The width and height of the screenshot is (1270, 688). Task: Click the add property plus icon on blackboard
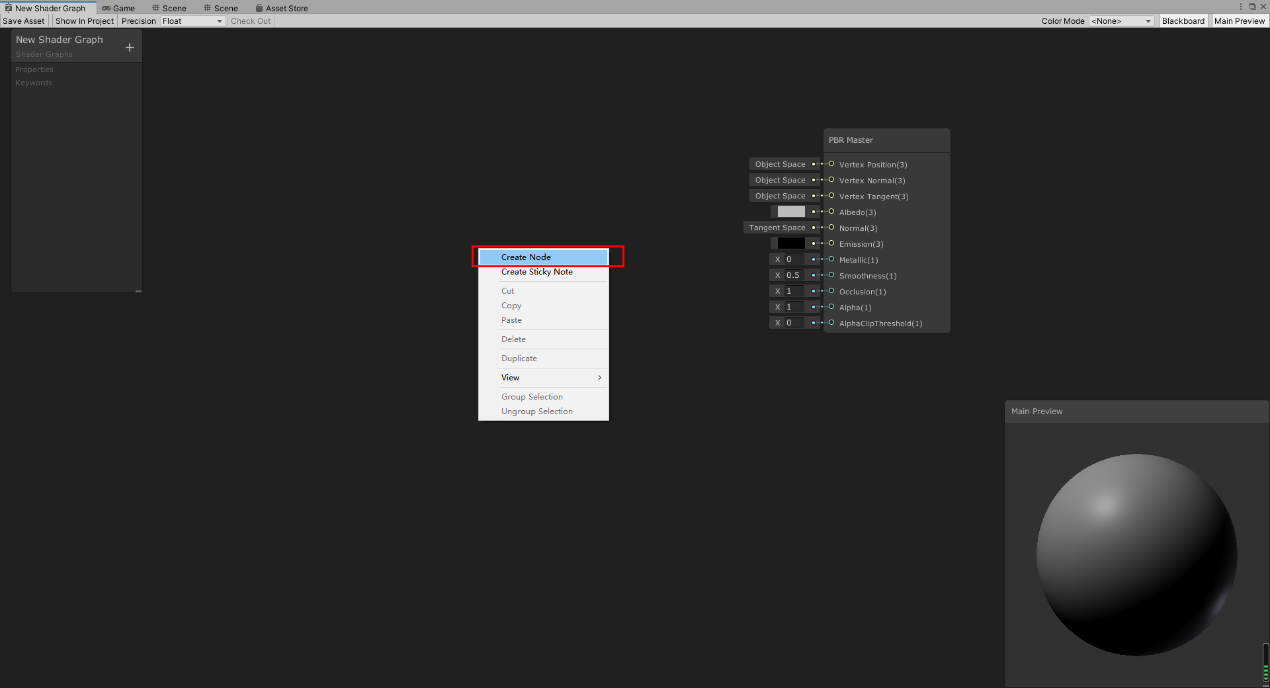coord(130,46)
